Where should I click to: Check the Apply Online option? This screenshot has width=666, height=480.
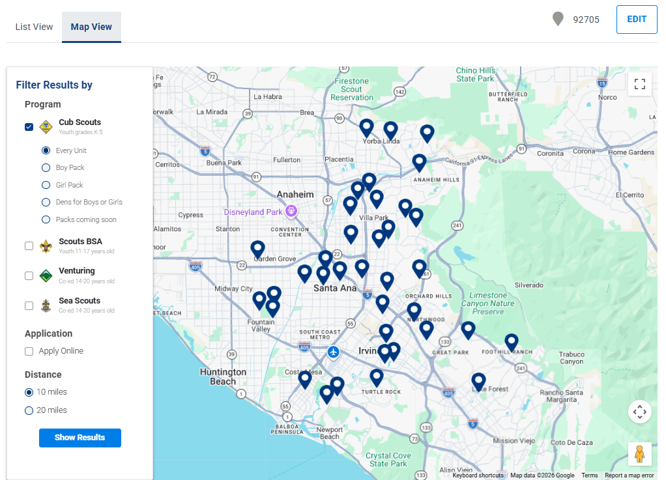point(29,352)
